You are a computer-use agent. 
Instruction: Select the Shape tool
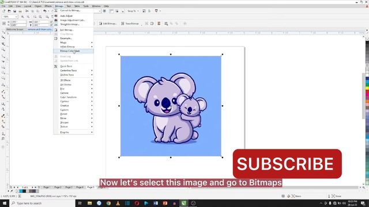(x=3, y=37)
